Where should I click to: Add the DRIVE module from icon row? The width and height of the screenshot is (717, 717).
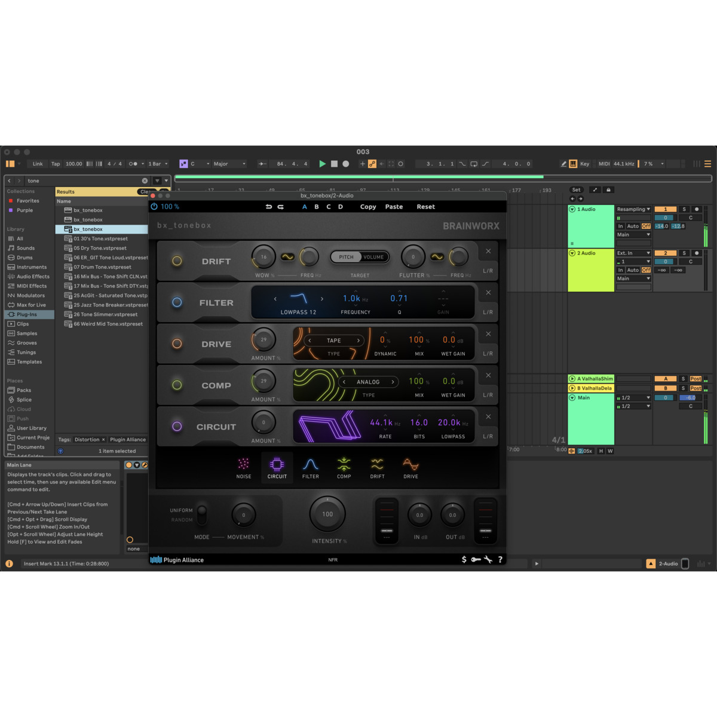pos(410,468)
